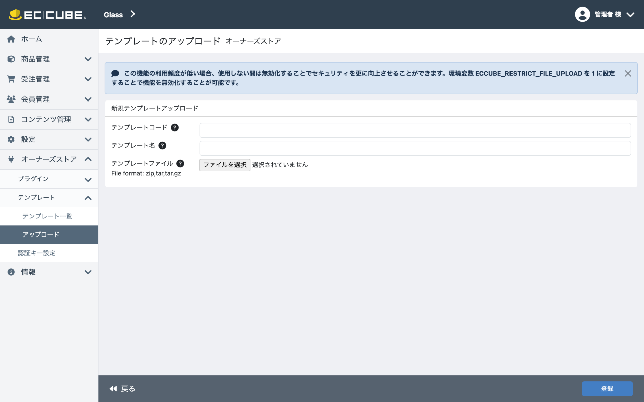Screen dimensions: 644x402
Task: Click the shopping cart icon beside 受注管理
Action: click(x=11, y=79)
